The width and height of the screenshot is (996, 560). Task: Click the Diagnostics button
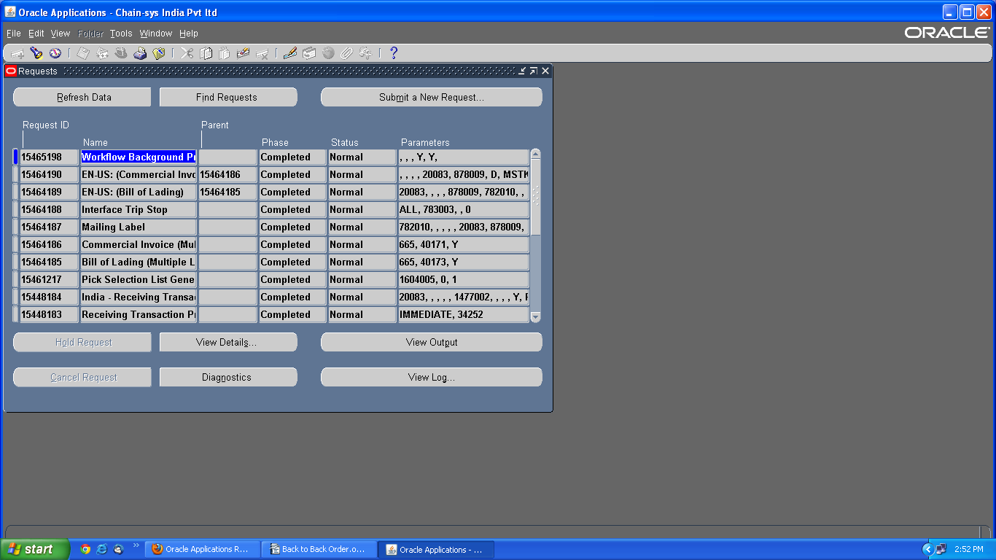(228, 377)
